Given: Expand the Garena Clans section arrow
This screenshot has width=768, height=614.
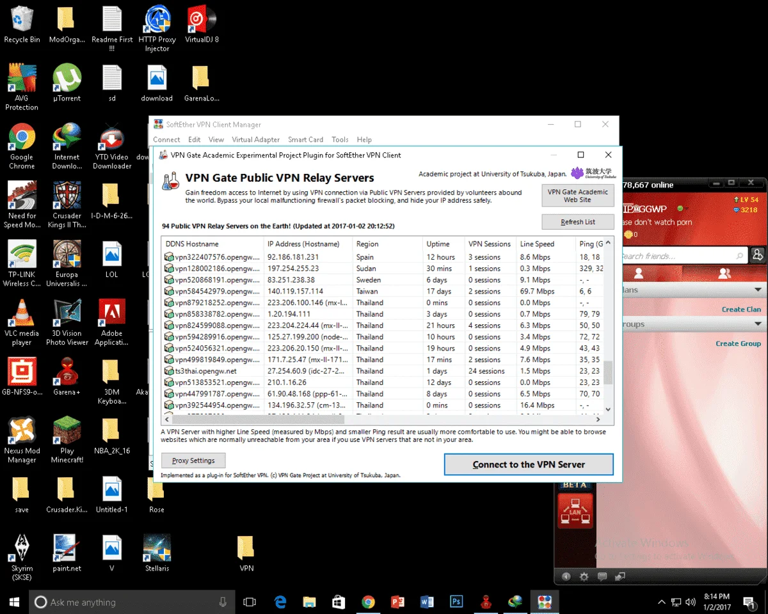Looking at the screenshot, I should click(x=758, y=290).
